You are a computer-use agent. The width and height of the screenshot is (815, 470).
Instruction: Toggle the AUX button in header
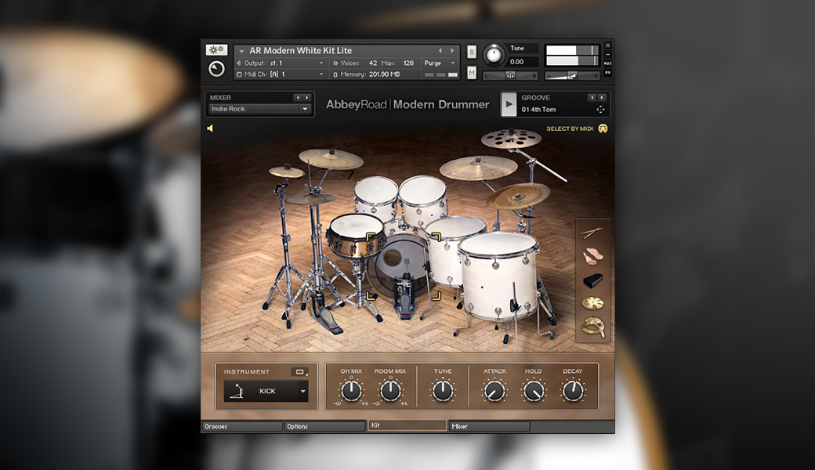[x=607, y=63]
